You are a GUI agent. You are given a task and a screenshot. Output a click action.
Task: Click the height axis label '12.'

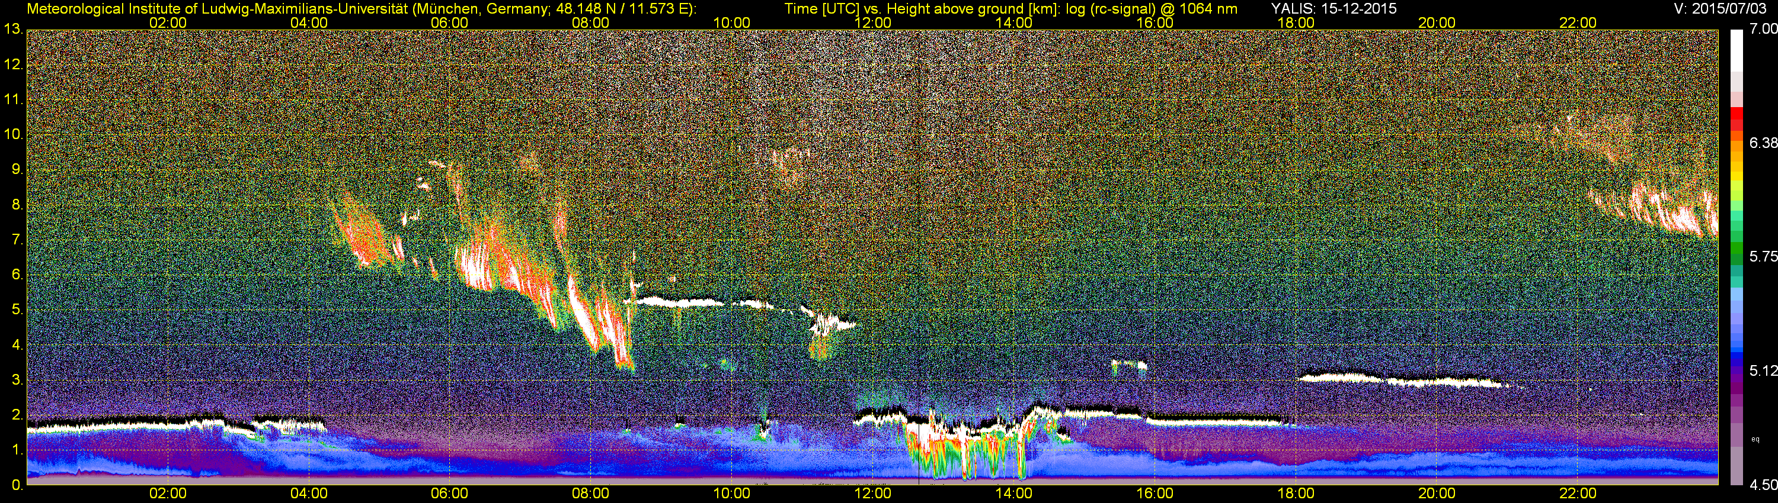pos(13,65)
